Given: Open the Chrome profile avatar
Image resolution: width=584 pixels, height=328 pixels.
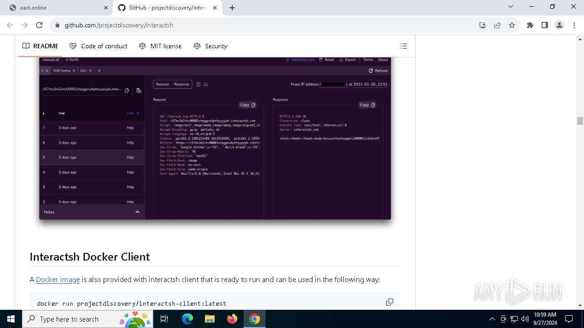Looking at the screenshot, I should coord(559,25).
